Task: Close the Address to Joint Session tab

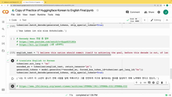Action: [21, 2]
